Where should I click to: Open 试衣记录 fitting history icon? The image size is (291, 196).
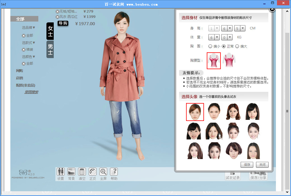233,175
